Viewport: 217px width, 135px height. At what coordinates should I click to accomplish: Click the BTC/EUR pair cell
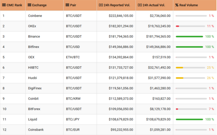[x=73, y=130]
